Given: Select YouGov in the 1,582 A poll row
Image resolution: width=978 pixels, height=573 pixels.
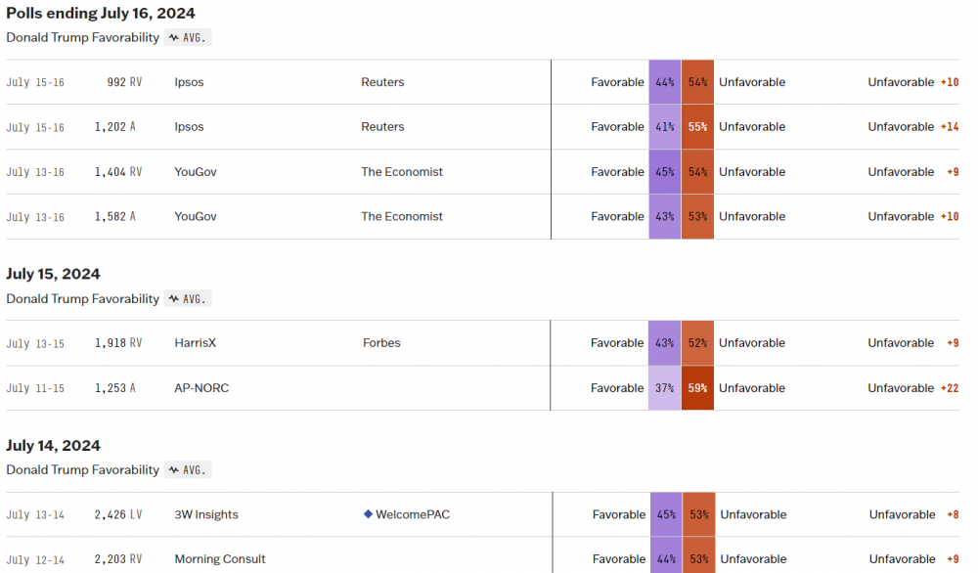Looking at the screenshot, I should [196, 217].
